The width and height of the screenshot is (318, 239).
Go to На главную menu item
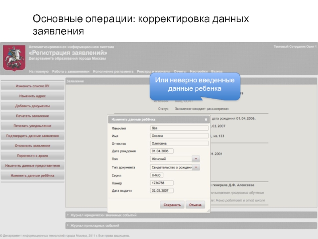click(x=39, y=72)
